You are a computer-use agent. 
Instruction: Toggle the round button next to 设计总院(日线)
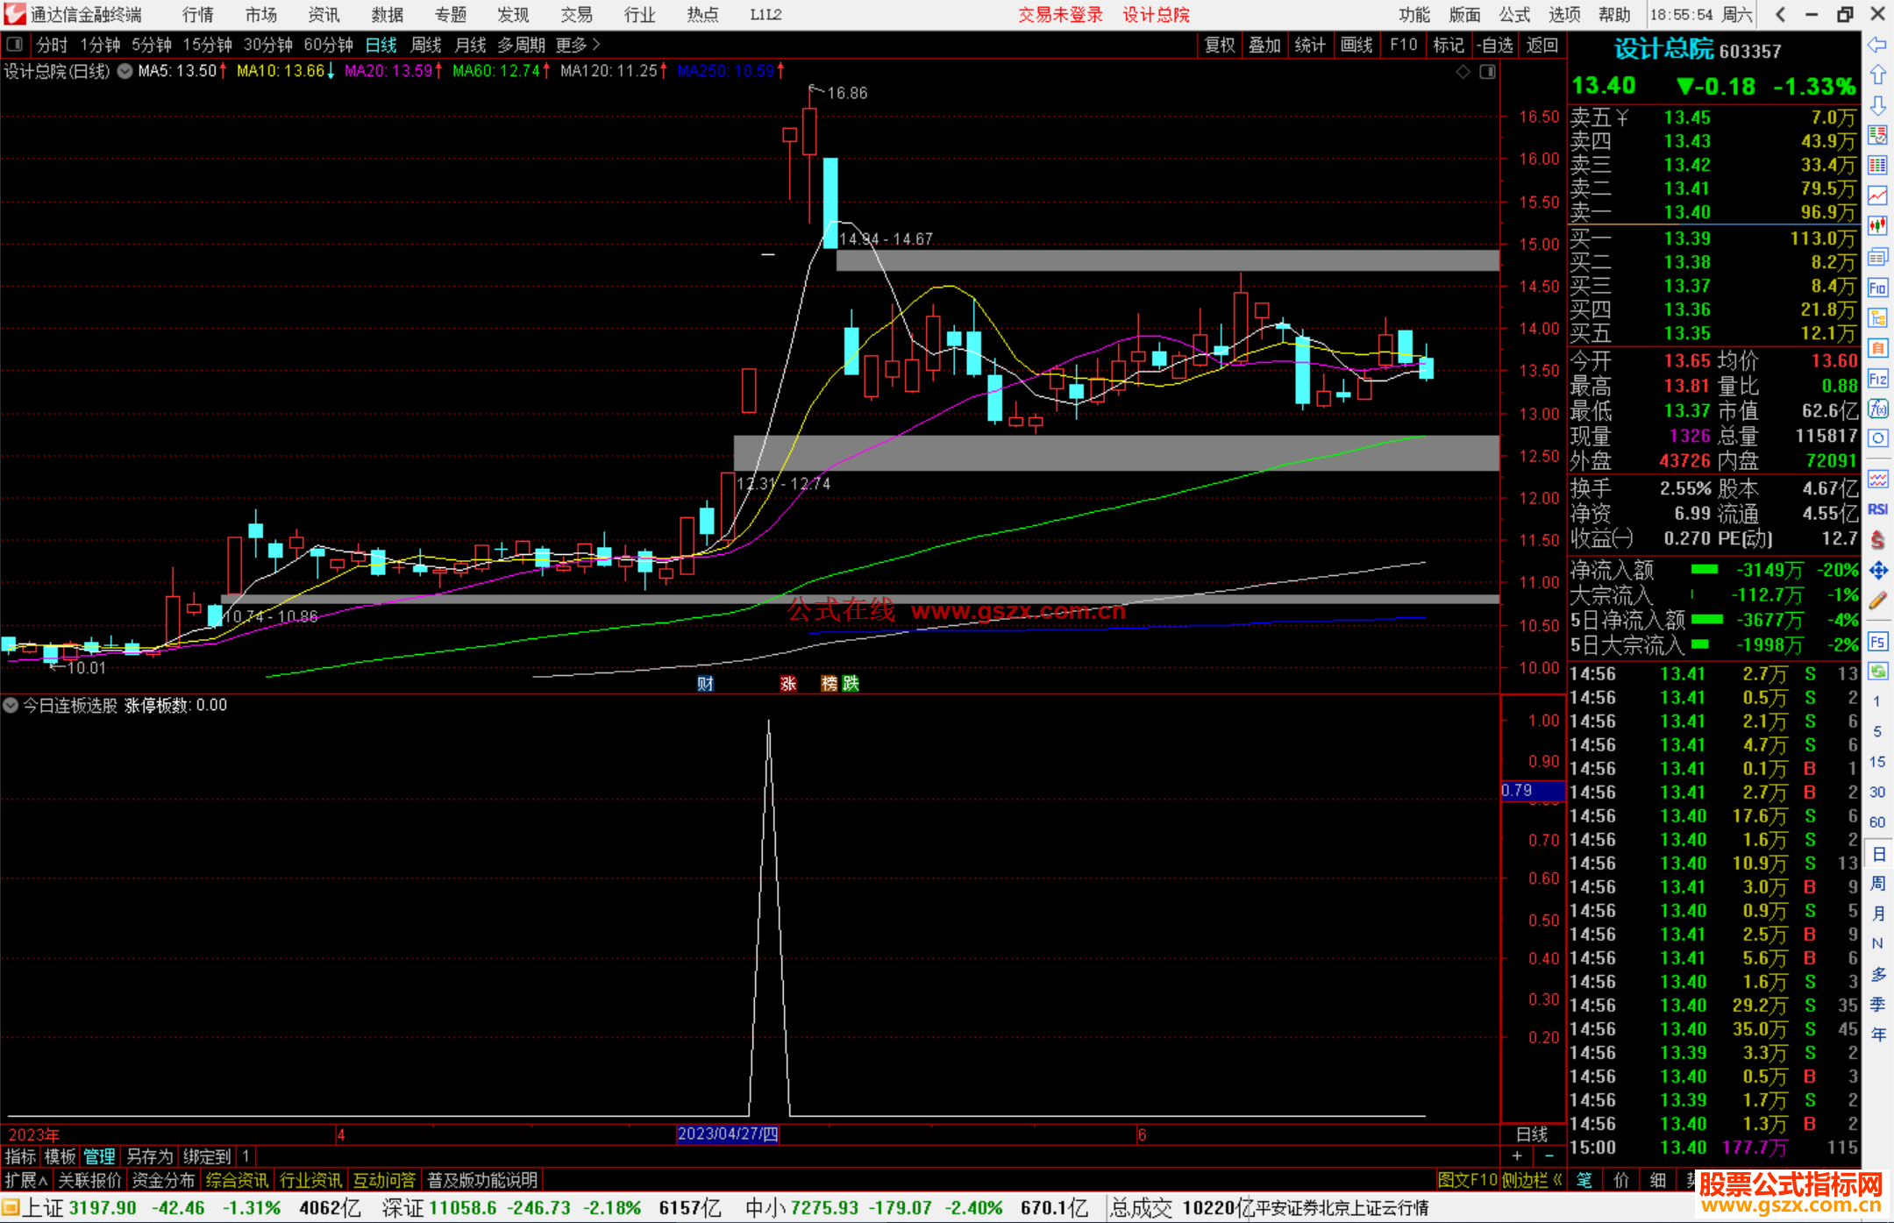(125, 71)
